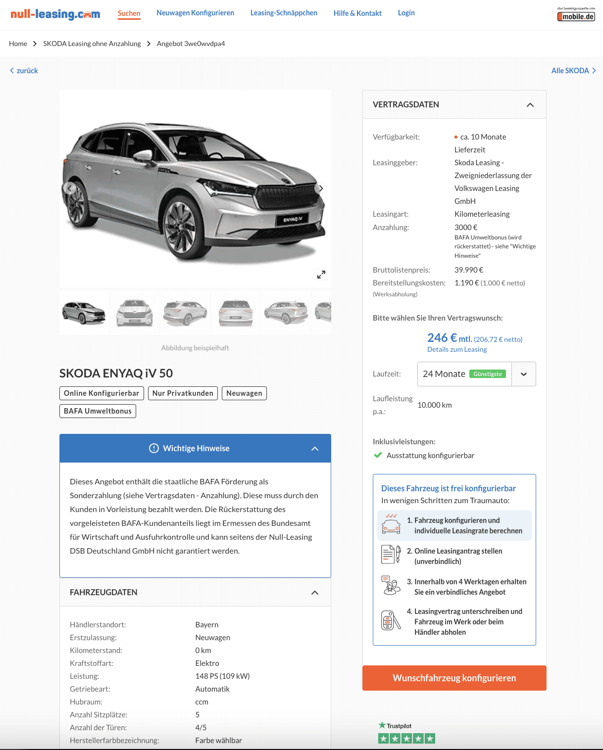Select the fifth thumbnail with open doors
Viewport: 603px width, 750px height.
(x=286, y=313)
